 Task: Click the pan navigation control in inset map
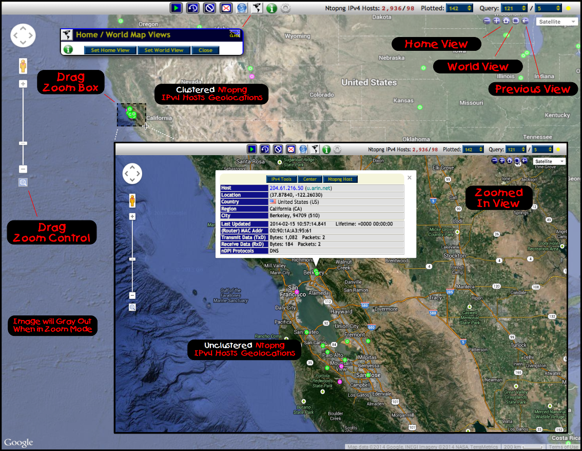[x=132, y=174]
